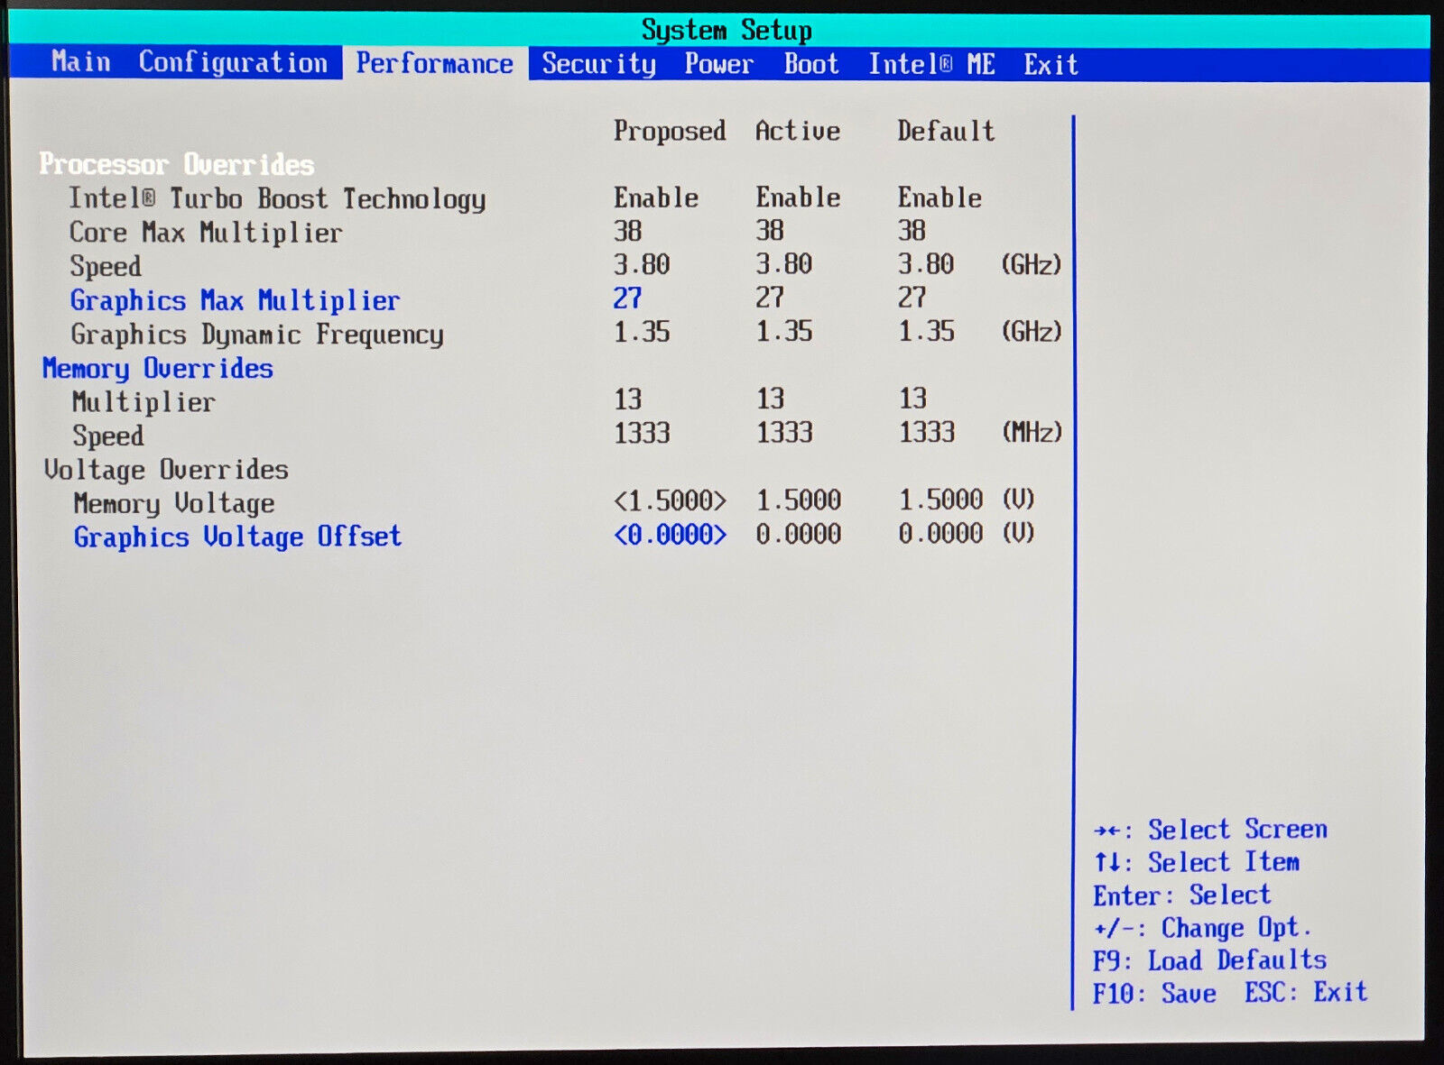Click the memory Speed label
Viewport: 1444px width, 1065px height.
108,436
